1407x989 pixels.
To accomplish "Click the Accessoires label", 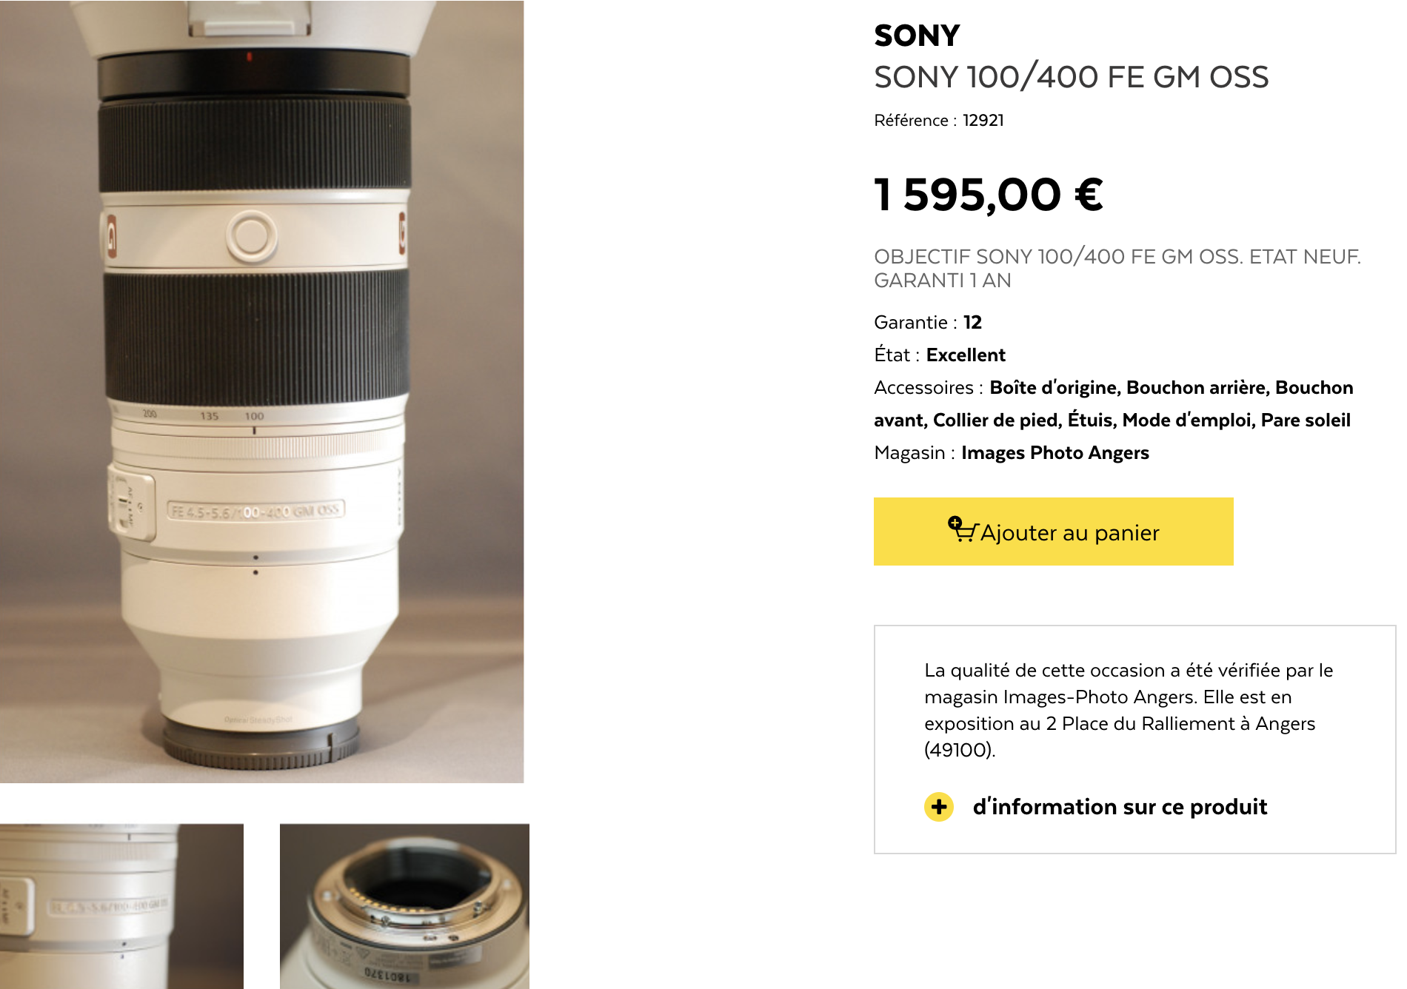I will point(923,387).
